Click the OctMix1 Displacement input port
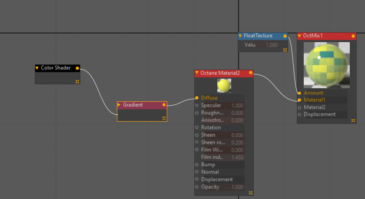This screenshot has height=199, width=365. 299,114
